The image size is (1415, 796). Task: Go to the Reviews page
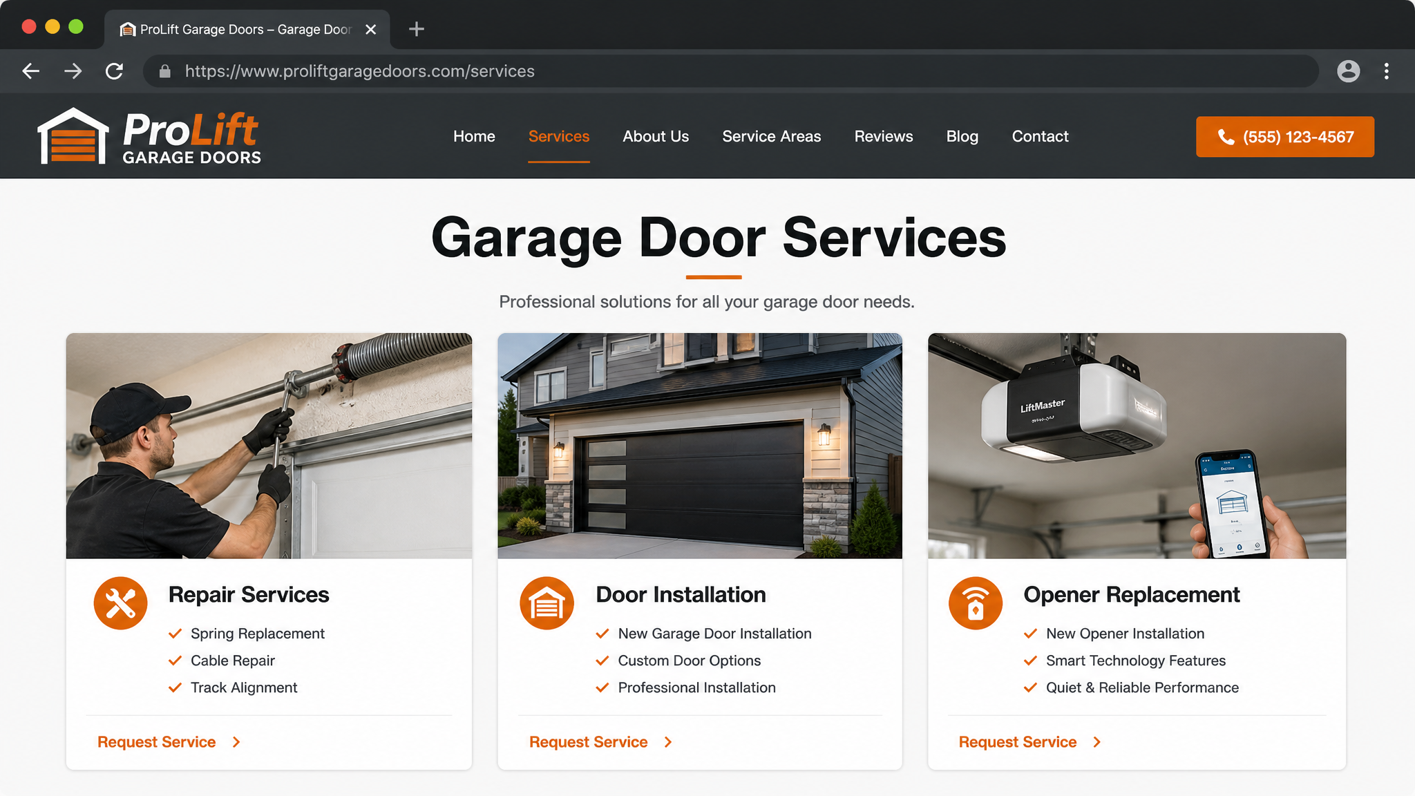(x=884, y=136)
